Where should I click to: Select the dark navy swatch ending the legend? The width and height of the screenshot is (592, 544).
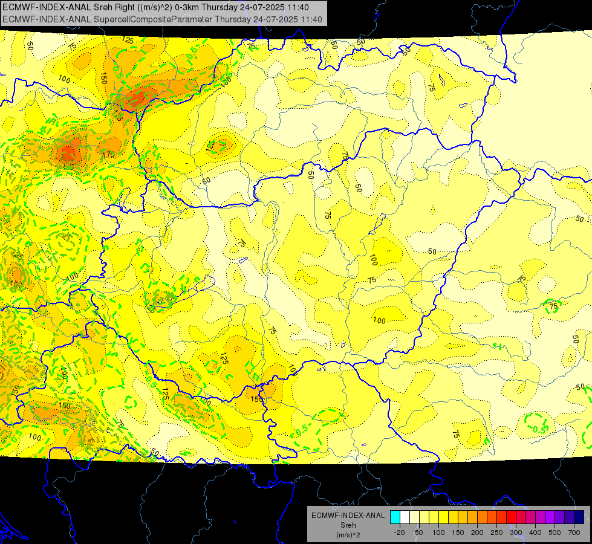point(579,517)
